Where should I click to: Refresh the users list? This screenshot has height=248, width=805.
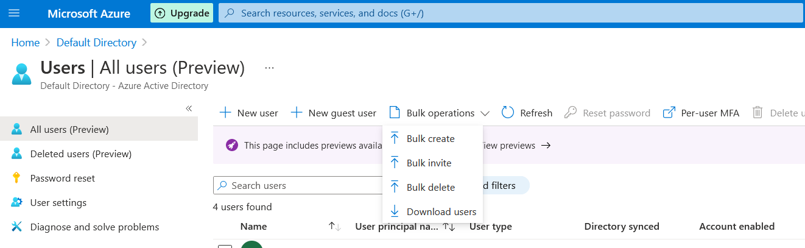pos(527,113)
